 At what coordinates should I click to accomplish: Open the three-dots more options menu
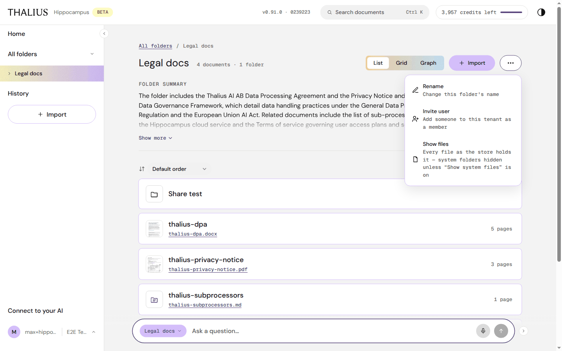[x=510, y=63]
